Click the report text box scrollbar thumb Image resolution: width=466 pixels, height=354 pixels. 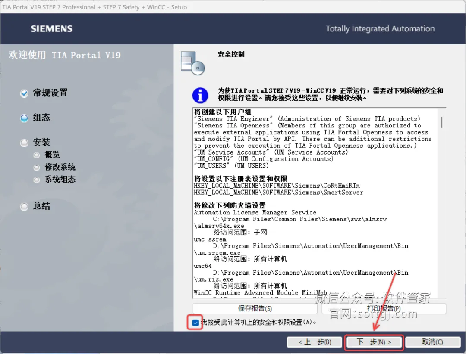(442, 122)
